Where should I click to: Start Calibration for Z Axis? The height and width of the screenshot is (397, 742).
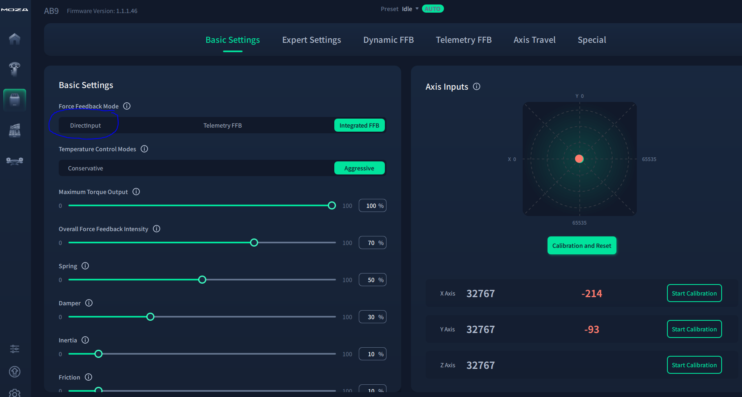pyautogui.click(x=694, y=365)
